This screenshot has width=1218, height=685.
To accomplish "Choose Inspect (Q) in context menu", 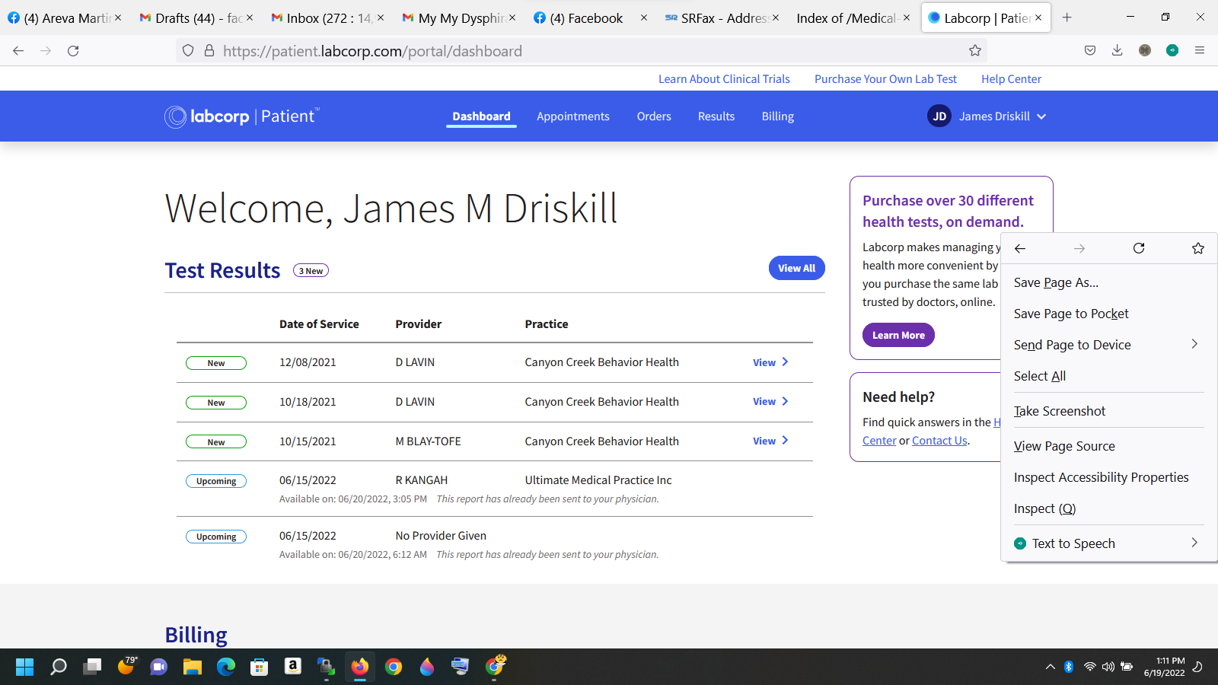I will tap(1109, 508).
